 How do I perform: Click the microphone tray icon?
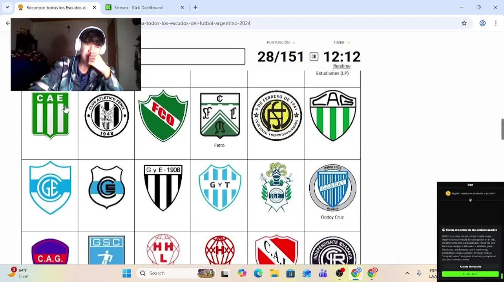419,273
